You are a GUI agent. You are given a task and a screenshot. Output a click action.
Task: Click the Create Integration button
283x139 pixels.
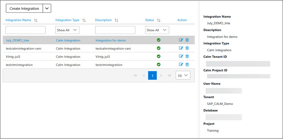coord(24,9)
